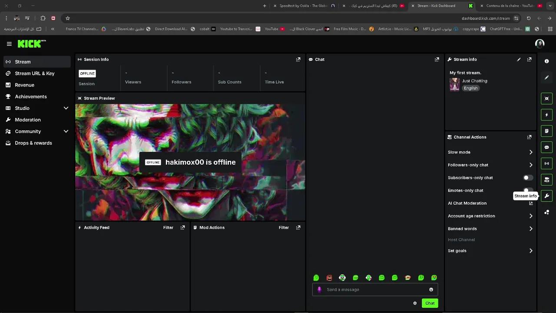Image resolution: width=556 pixels, height=313 pixels.
Task: Open the hamburger menu beside the Kick logo
Action: (9, 43)
